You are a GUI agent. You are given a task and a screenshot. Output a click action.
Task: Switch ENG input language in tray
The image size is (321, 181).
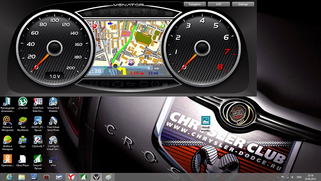pyautogui.click(x=299, y=177)
